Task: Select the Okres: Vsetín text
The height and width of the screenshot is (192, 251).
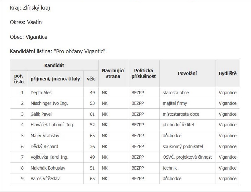Action: [26, 22]
